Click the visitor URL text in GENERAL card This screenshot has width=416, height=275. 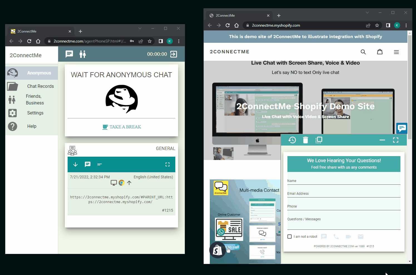coord(121,199)
